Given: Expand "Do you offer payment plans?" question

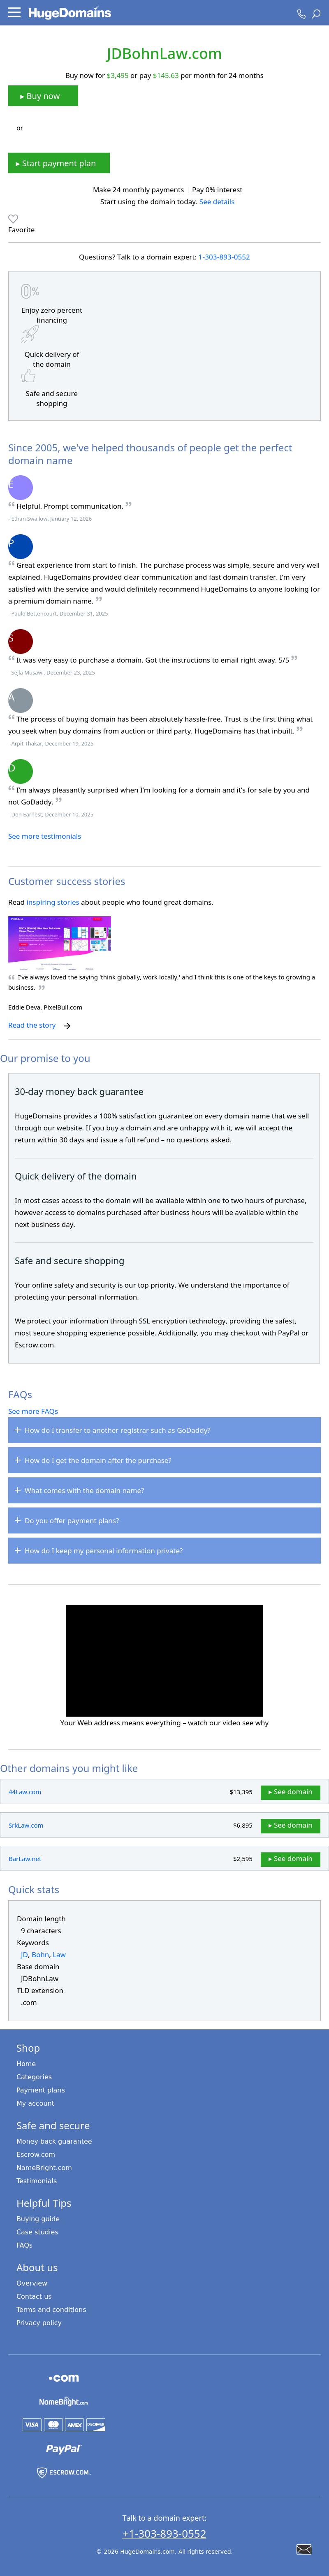Looking at the screenshot, I should tap(164, 1520).
